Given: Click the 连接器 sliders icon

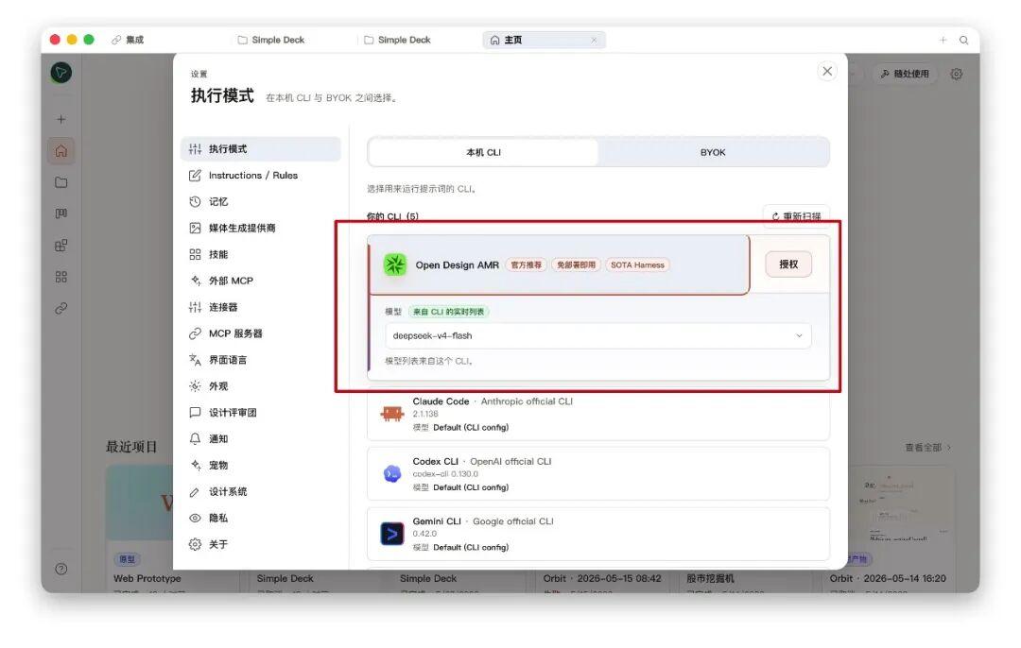Looking at the screenshot, I should click(x=195, y=307).
